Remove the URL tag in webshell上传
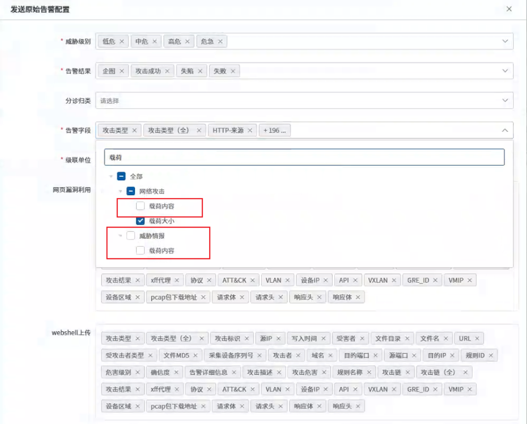The image size is (527, 424). [477, 339]
